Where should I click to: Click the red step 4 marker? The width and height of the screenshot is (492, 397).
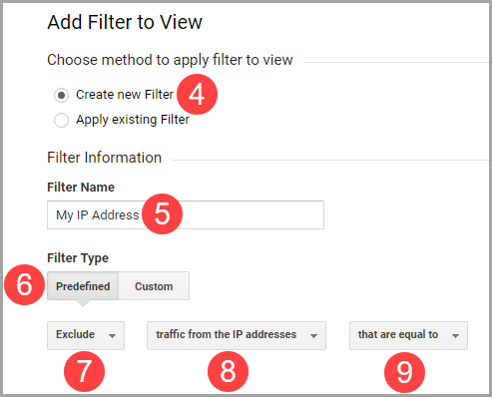(197, 95)
